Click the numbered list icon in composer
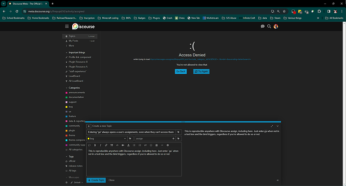 (x=140, y=145)
